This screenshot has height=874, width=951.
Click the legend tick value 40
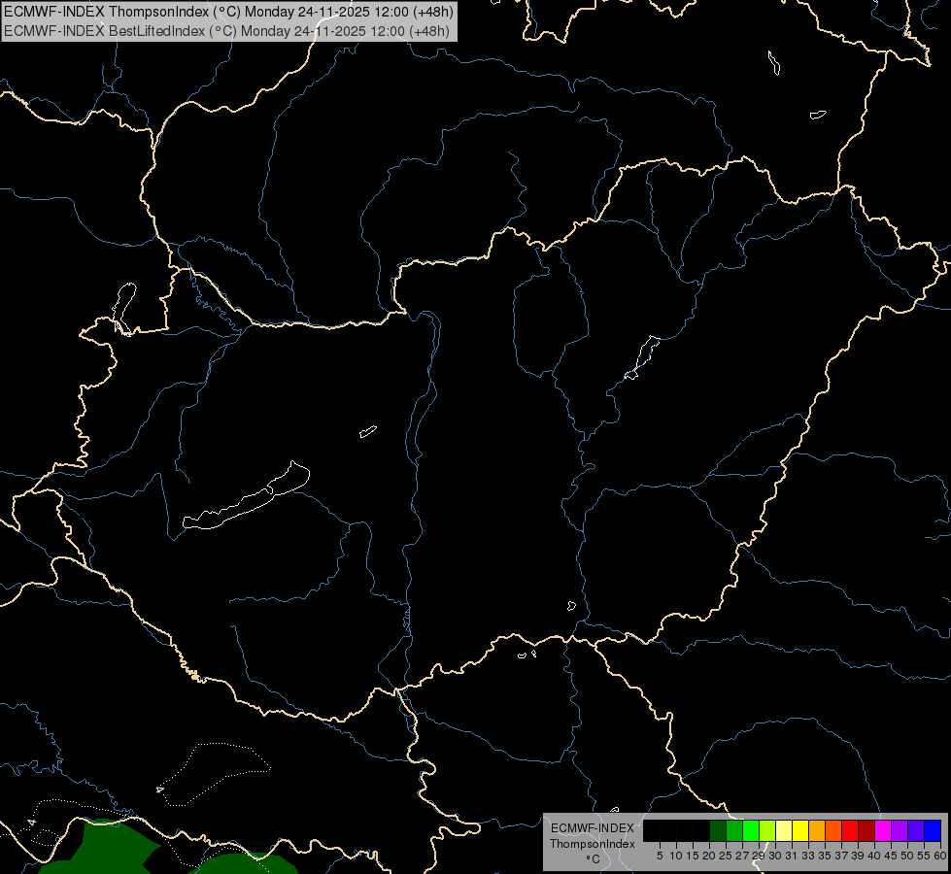tap(874, 856)
